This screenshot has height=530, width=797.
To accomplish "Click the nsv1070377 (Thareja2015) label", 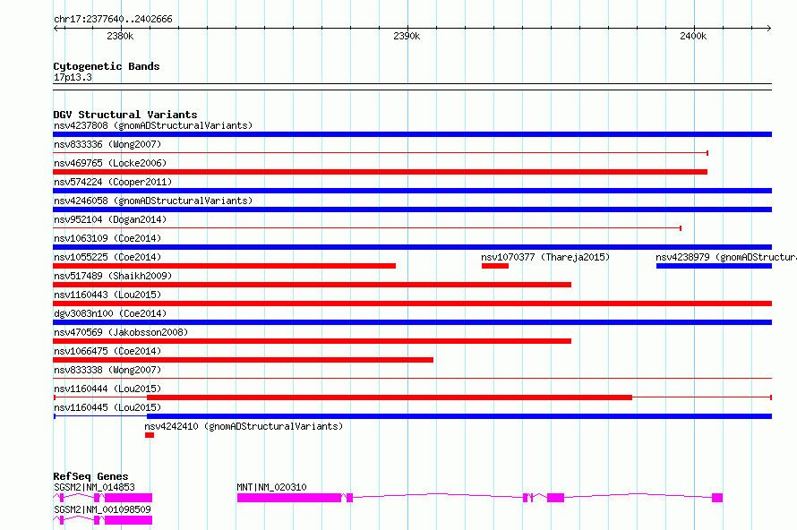I will (545, 257).
